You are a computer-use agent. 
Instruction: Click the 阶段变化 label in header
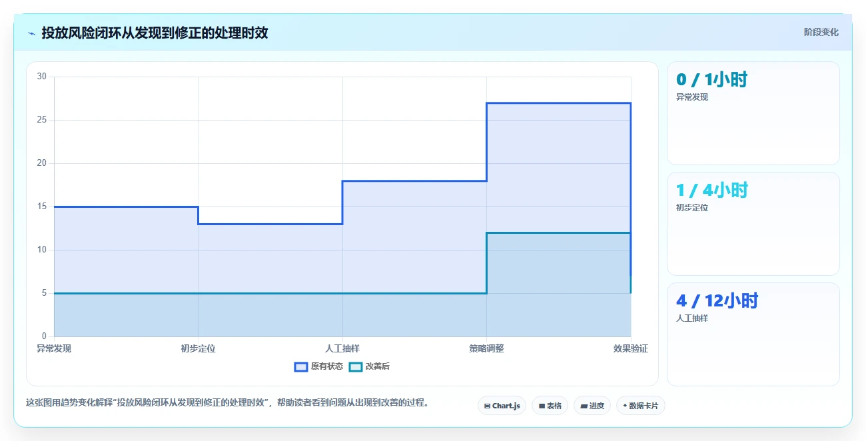click(x=821, y=32)
